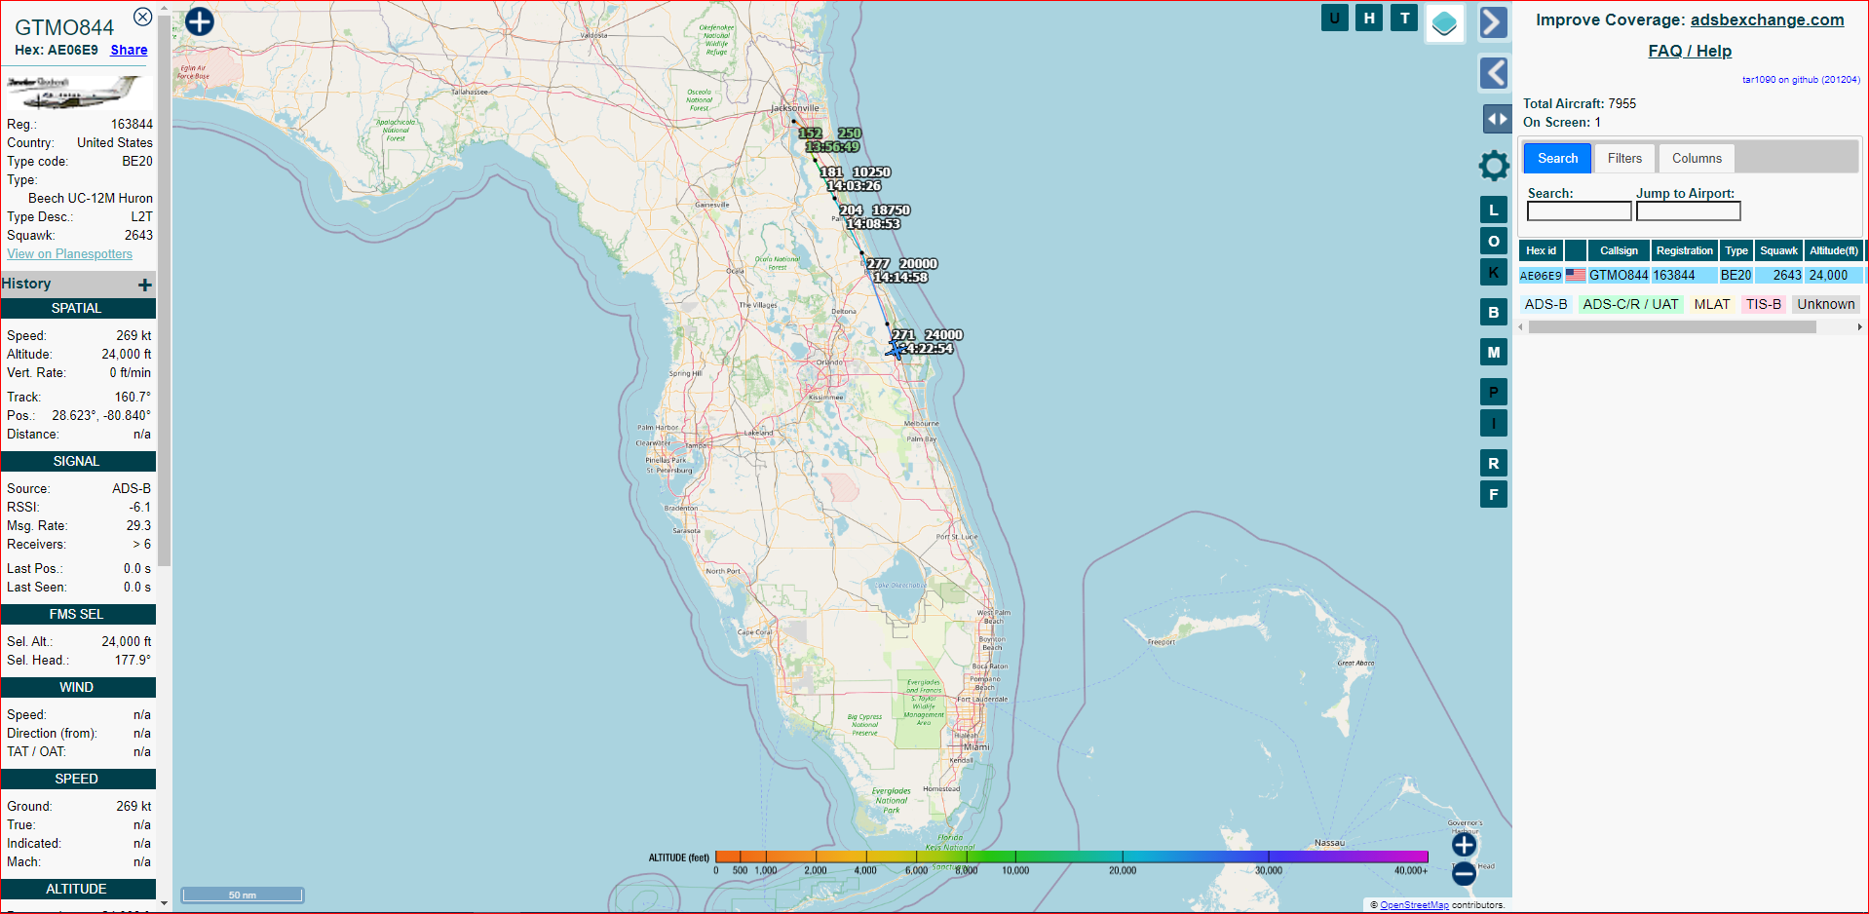Toggle the K map option button
Screen dimensions: 1869x914
click(1494, 272)
